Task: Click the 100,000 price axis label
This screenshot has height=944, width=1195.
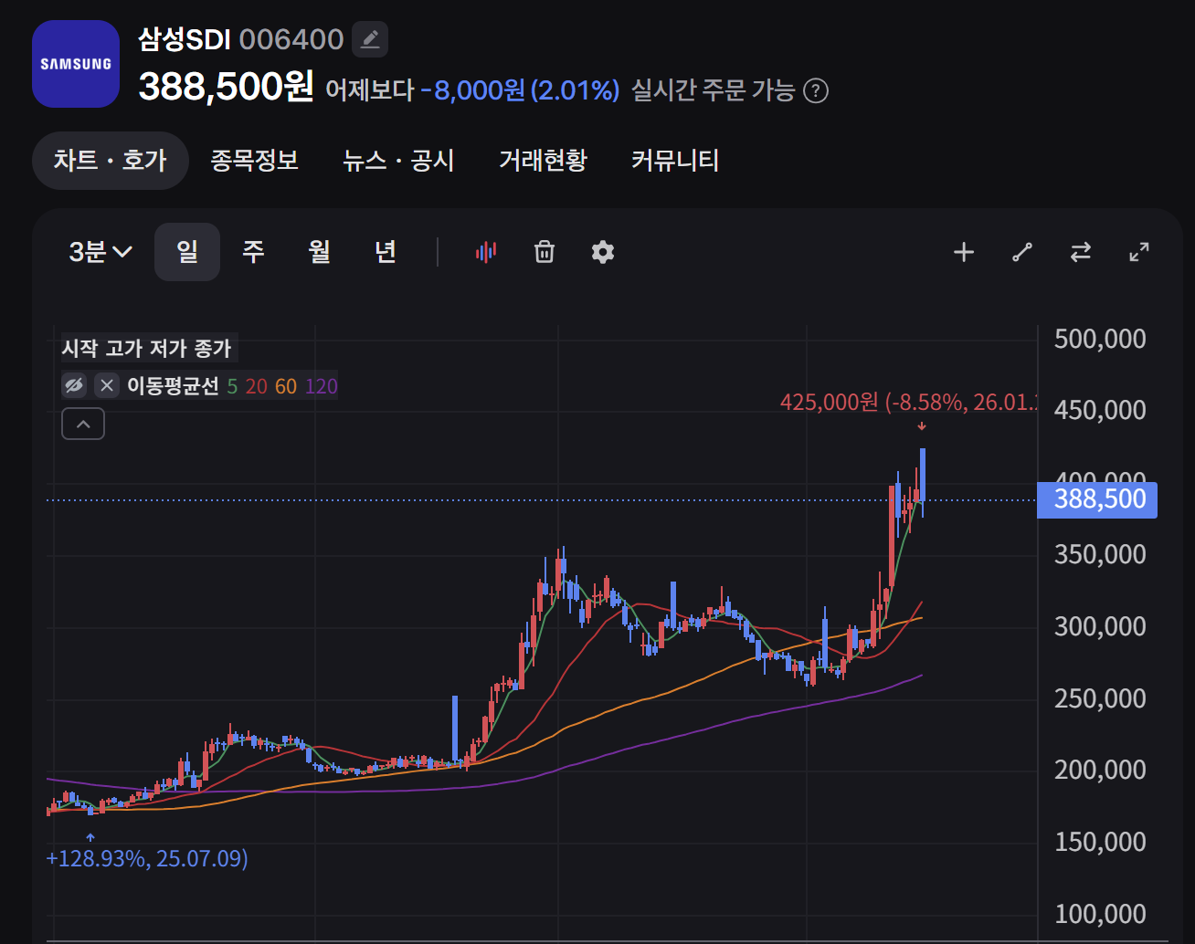Action: pyautogui.click(x=1100, y=914)
